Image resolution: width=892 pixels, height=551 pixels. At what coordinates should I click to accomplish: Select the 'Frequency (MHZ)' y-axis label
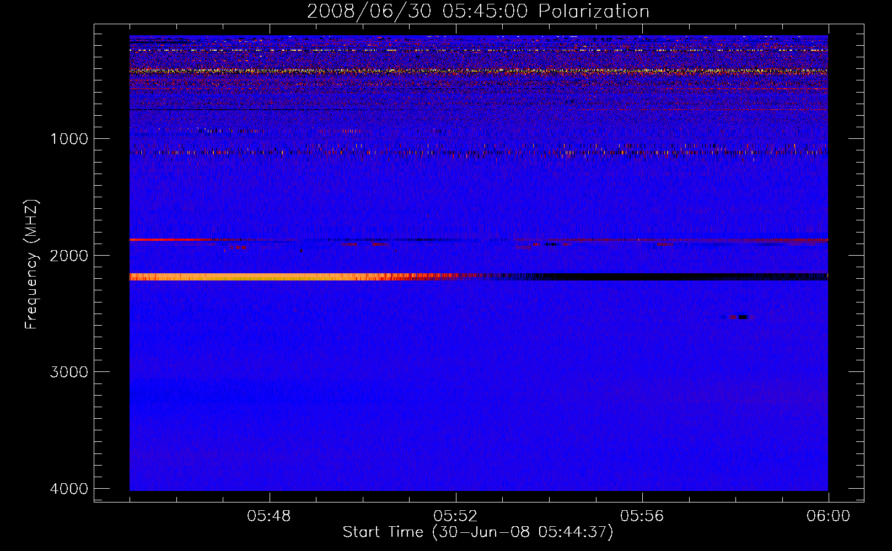pos(31,264)
